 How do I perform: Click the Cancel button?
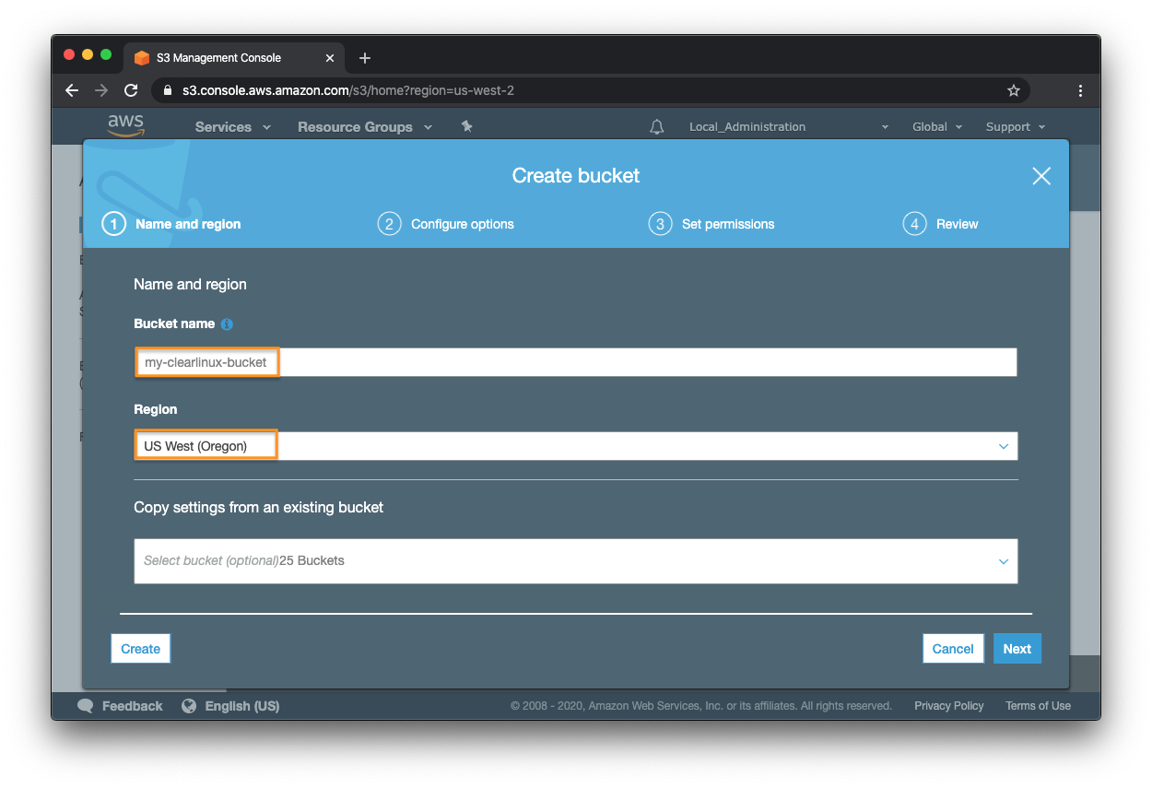point(953,649)
